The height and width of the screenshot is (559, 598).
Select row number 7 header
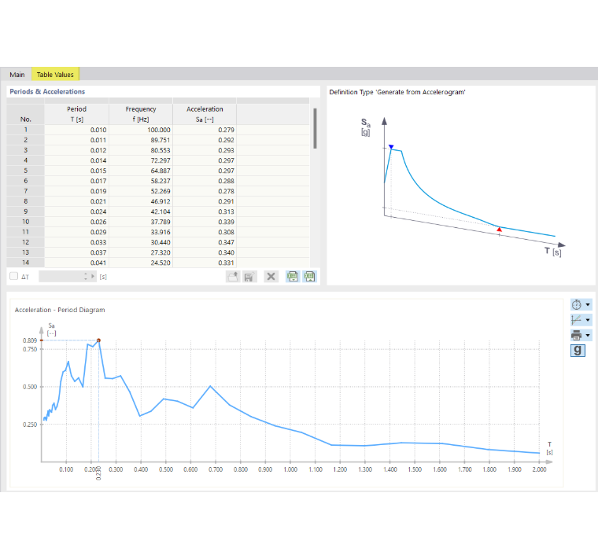[25, 191]
